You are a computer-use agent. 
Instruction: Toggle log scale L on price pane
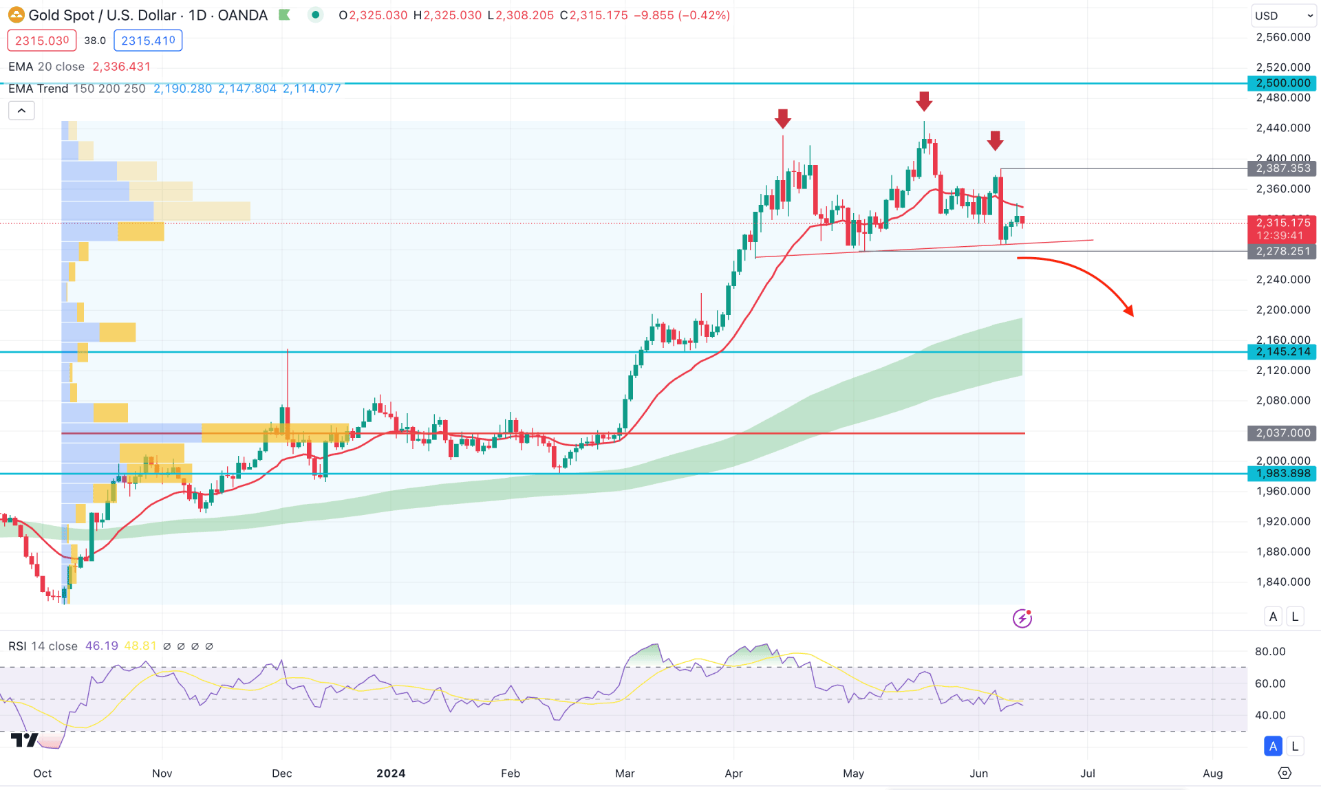pyautogui.click(x=1295, y=617)
